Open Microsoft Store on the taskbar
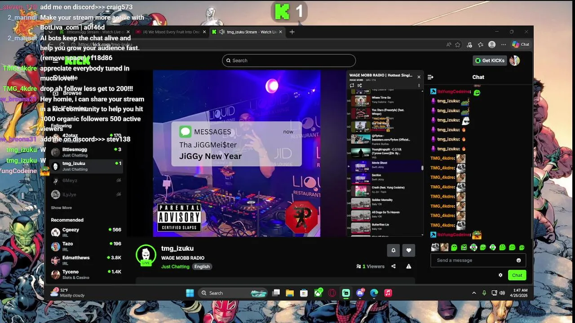 pyautogui.click(x=304, y=293)
